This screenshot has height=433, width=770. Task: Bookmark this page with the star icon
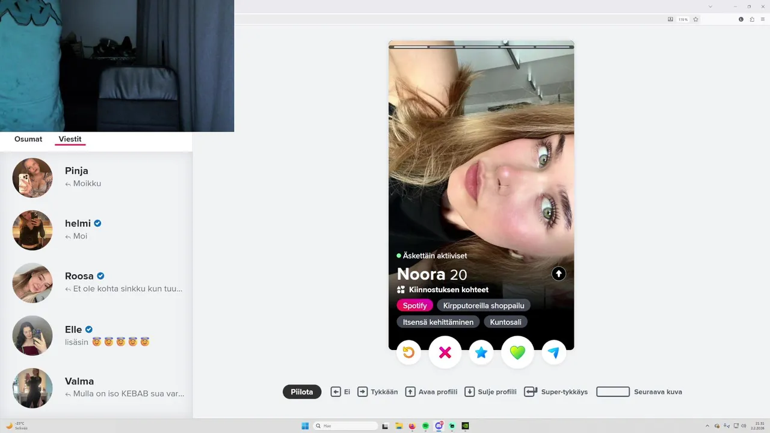tap(696, 19)
